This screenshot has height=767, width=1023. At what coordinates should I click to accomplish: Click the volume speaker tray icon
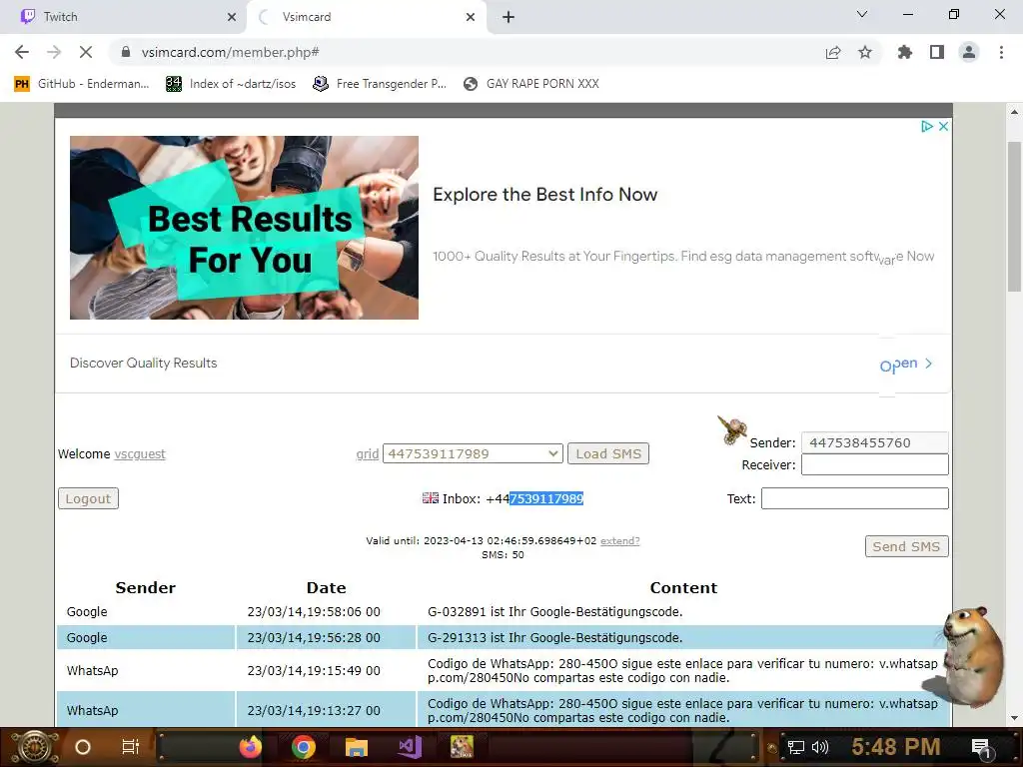(819, 747)
